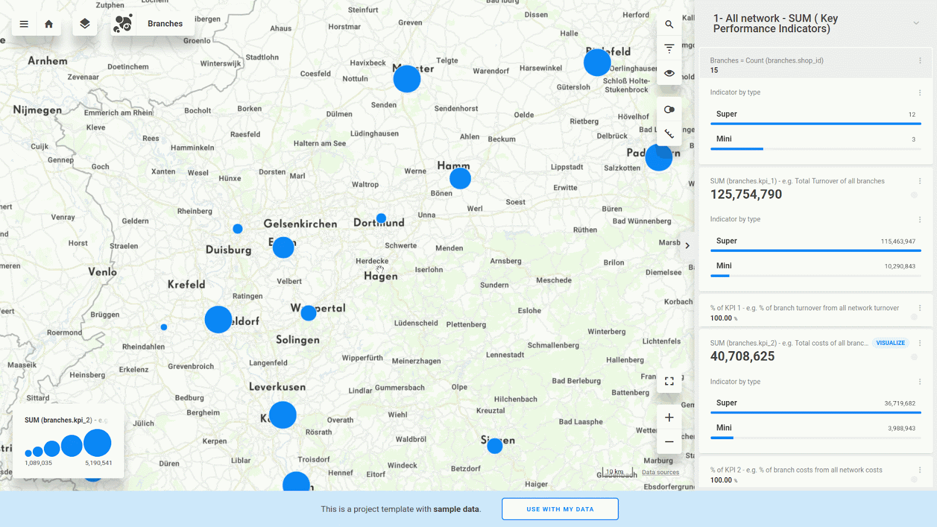This screenshot has width=937, height=527.
Task: Open the Branches bubble layer selector
Action: [148, 24]
